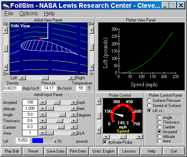The image size is (187, 157).
Task: Click the Lift output field showing 5.053
Action: click(23, 140)
